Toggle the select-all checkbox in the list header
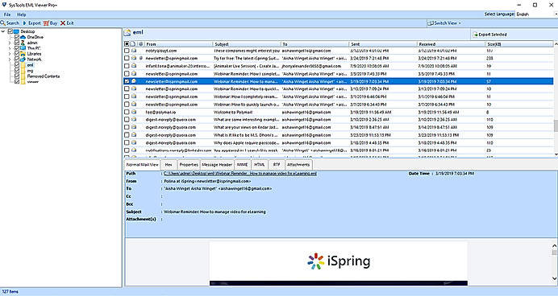The height and width of the screenshot is (296, 558). coord(127,44)
